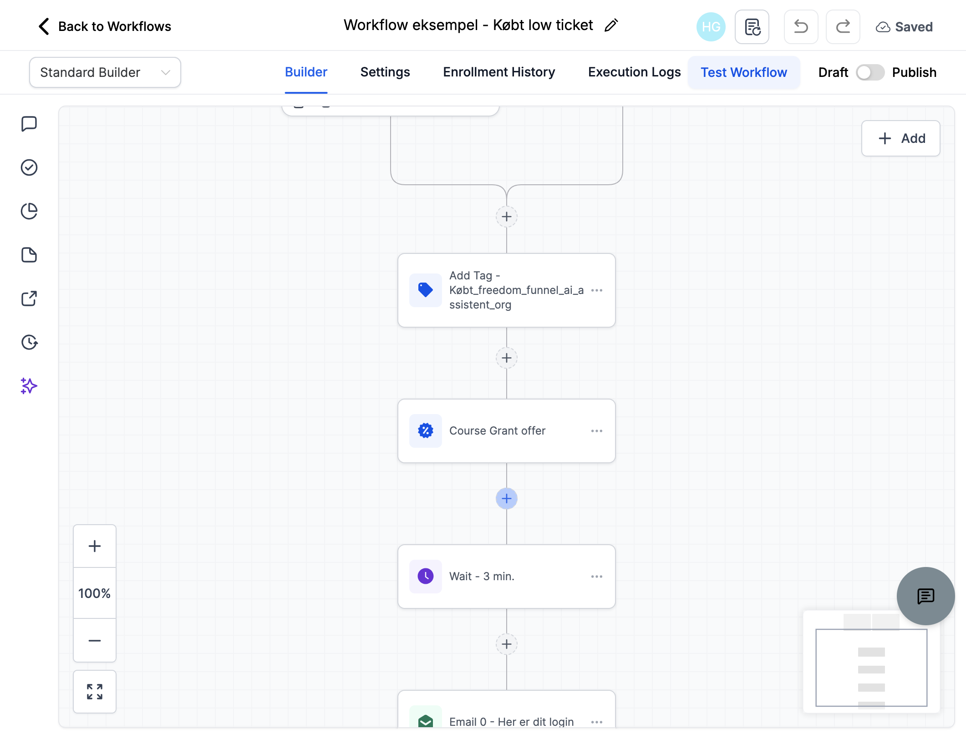Viewport: 966px width, 739px height.
Task: Click the Wait node's clock icon
Action: tap(426, 577)
